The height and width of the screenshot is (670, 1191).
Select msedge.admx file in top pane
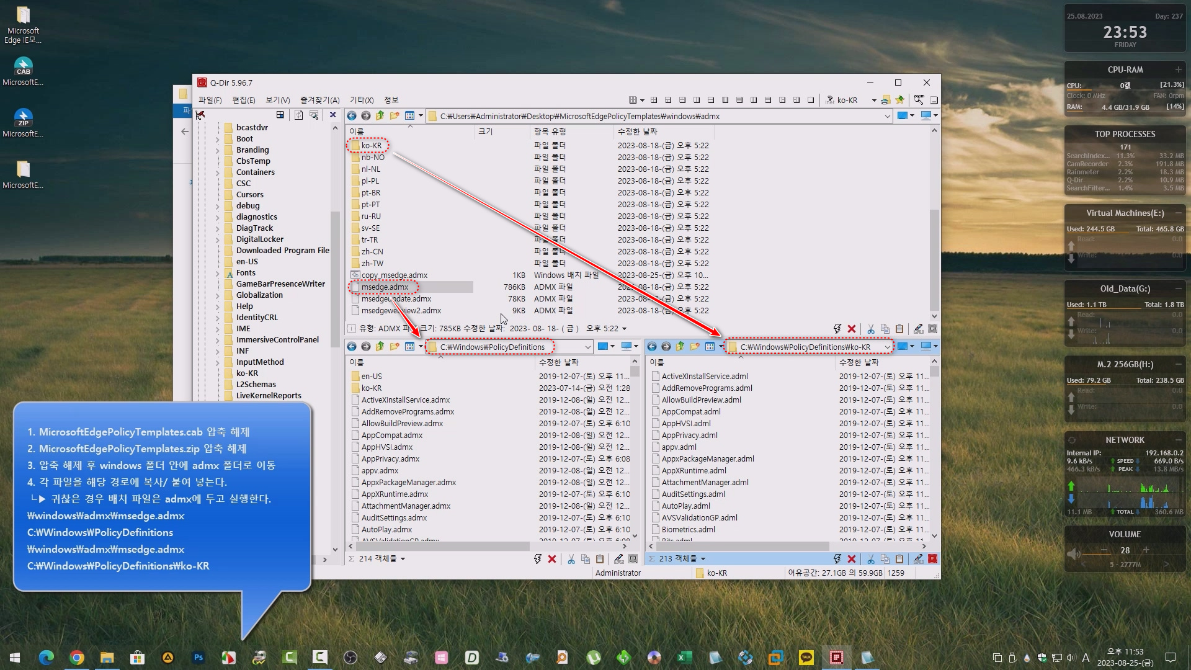coord(385,287)
